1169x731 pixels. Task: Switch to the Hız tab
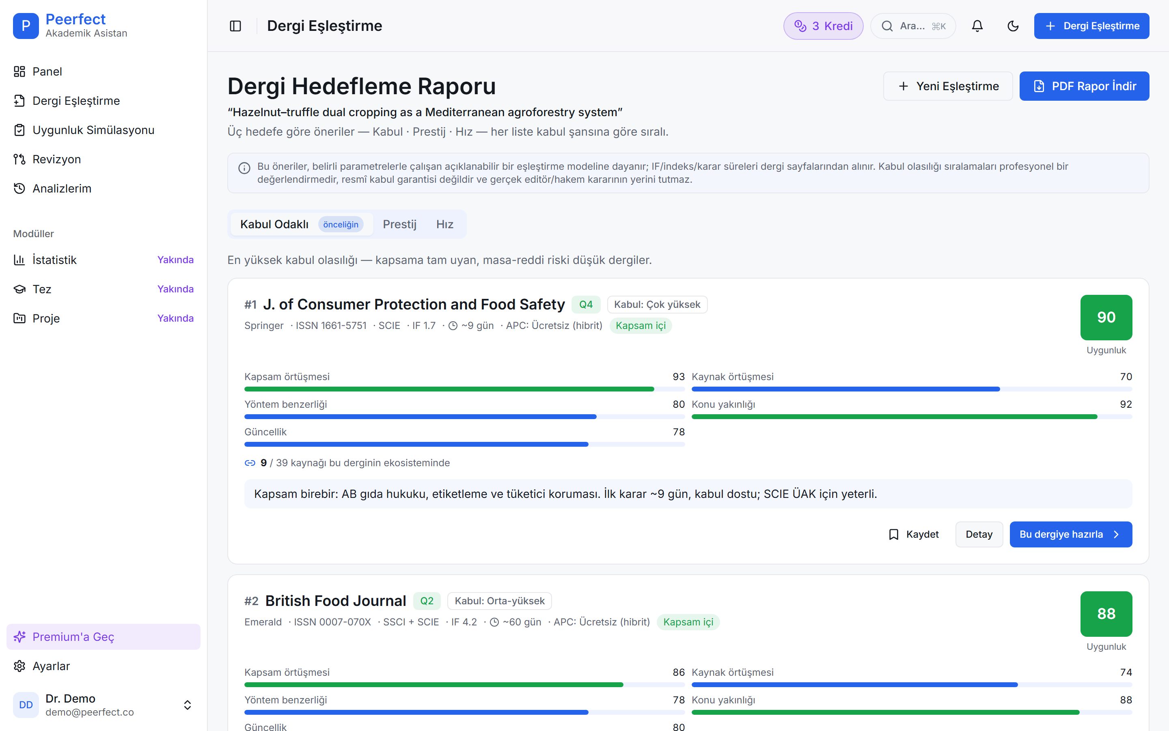444,224
